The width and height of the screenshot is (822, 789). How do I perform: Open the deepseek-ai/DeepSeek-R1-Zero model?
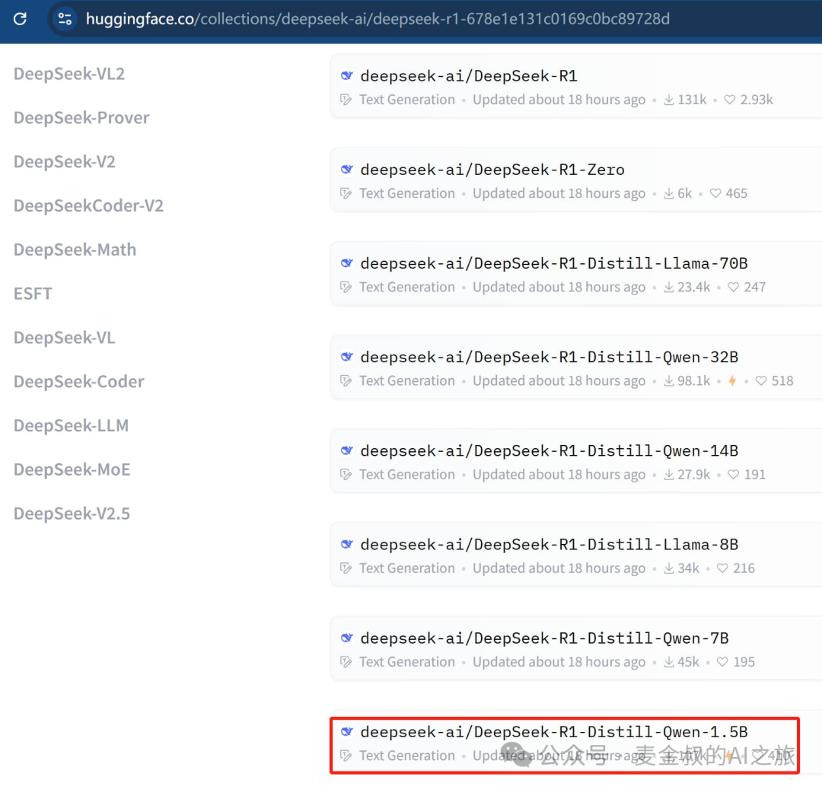492,170
